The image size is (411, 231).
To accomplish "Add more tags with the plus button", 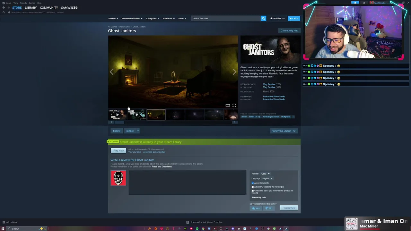I will tap(293, 117).
